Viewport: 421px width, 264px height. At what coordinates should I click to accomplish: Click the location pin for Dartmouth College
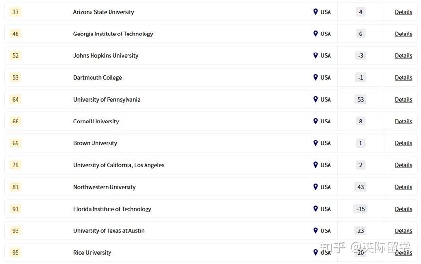coord(315,77)
